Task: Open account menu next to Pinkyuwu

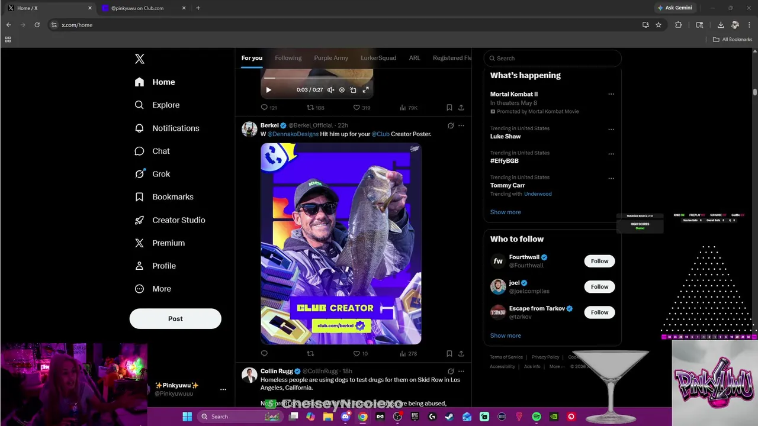Action: pyautogui.click(x=223, y=389)
